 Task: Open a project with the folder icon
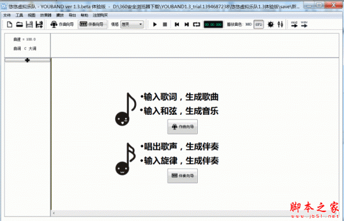[x=19, y=24]
